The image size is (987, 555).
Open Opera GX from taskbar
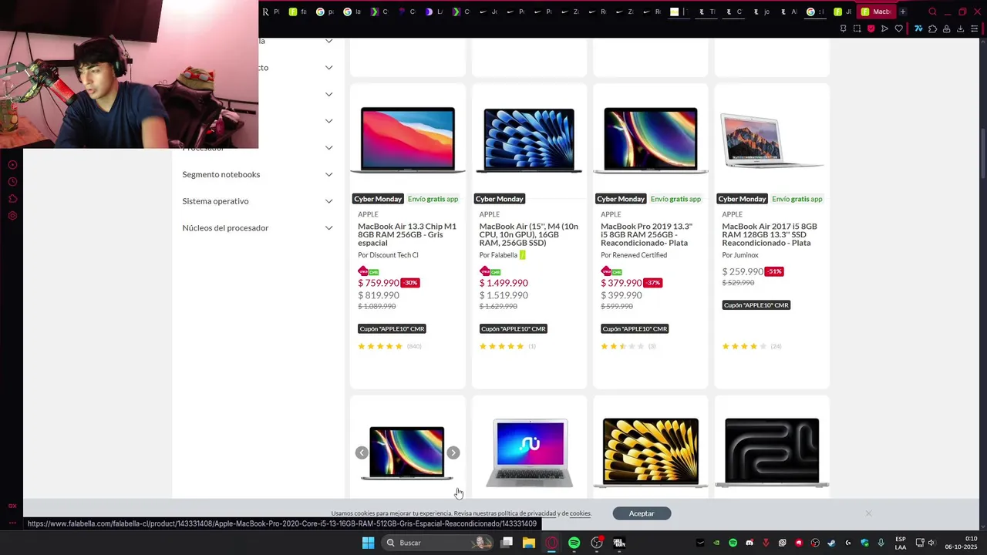(x=551, y=543)
